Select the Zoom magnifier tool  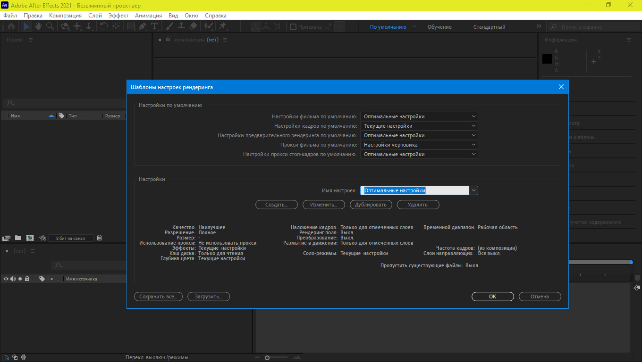tap(50, 26)
